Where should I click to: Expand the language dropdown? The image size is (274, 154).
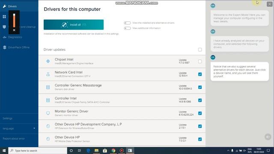tap(19, 128)
